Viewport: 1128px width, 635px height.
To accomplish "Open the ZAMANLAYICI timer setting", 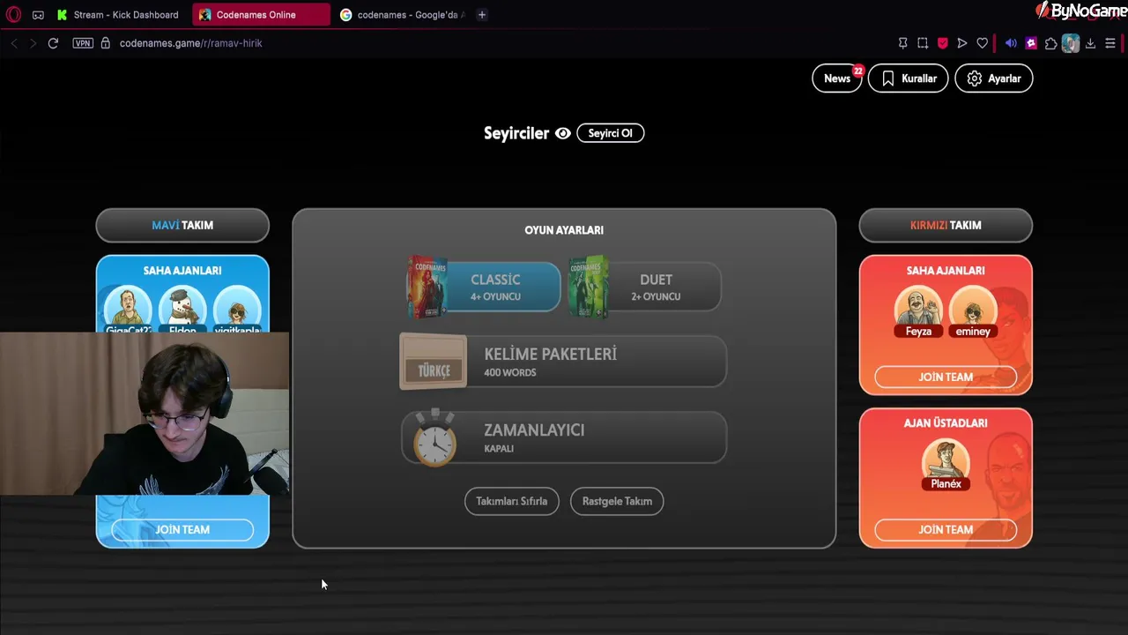I will [564, 437].
